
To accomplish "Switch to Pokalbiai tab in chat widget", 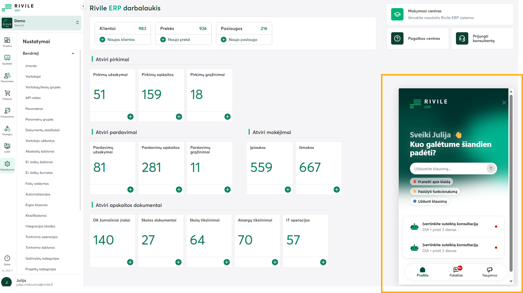I will [x=456, y=271].
